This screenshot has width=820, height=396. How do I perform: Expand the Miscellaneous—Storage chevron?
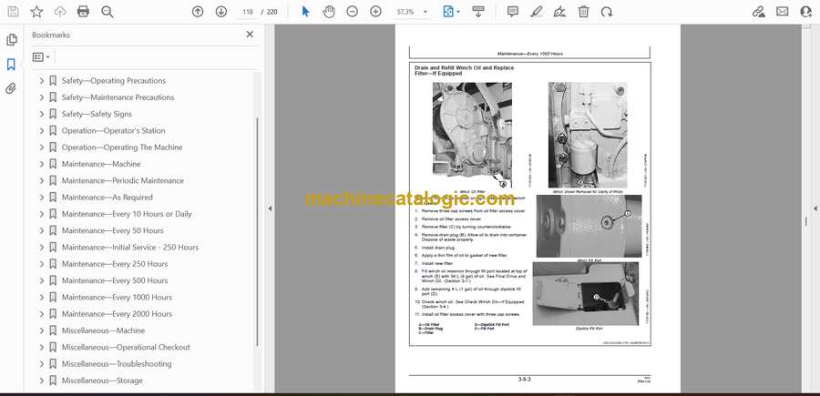[x=42, y=381]
